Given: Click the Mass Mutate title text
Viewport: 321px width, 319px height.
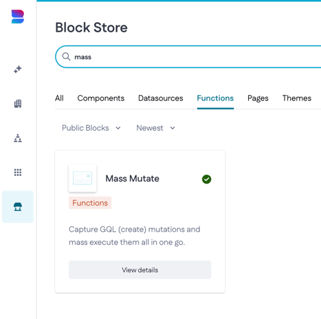Looking at the screenshot, I should click(x=132, y=179).
